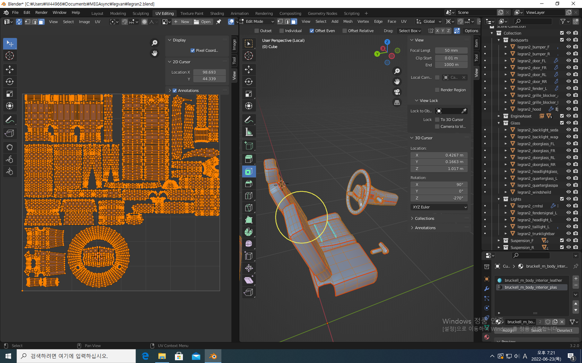Image resolution: width=582 pixels, height=363 pixels.
Task: Select the Measure tool in 3D viewport
Action: point(249,132)
